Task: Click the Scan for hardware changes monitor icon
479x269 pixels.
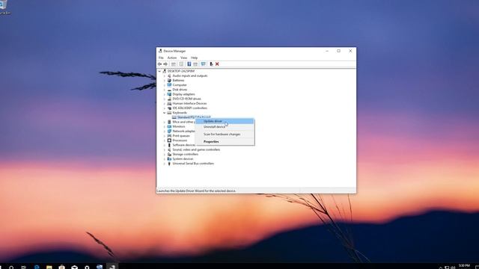Action: [x=203, y=64]
